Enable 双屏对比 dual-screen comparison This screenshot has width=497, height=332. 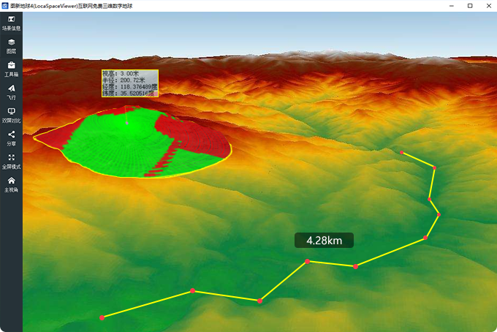(11, 114)
